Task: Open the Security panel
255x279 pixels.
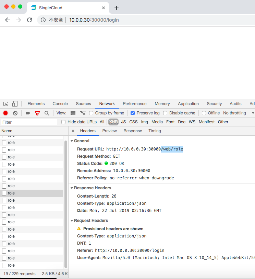Action: (214, 104)
